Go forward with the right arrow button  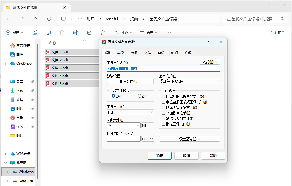(22, 19)
